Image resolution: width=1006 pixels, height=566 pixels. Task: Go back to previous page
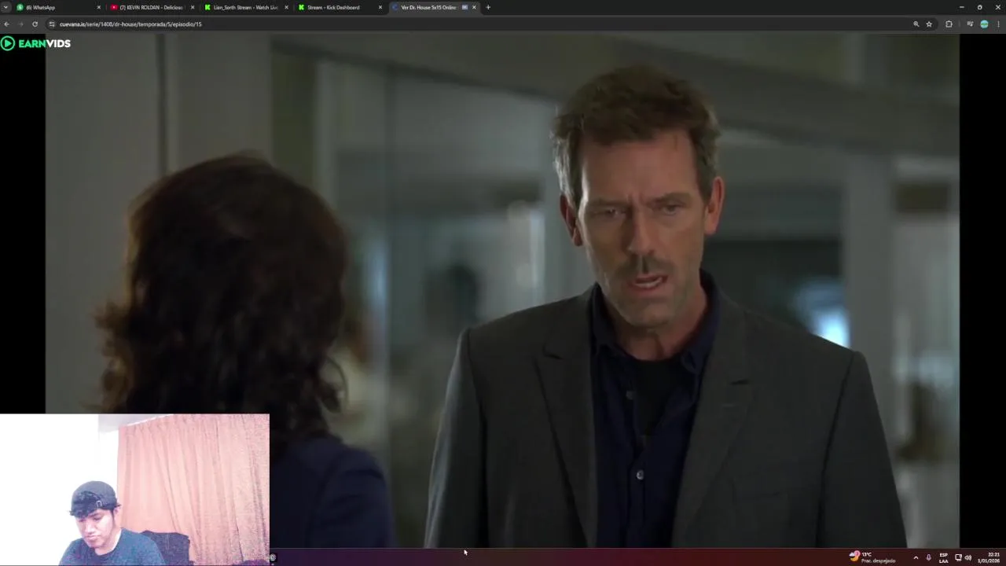click(x=6, y=24)
